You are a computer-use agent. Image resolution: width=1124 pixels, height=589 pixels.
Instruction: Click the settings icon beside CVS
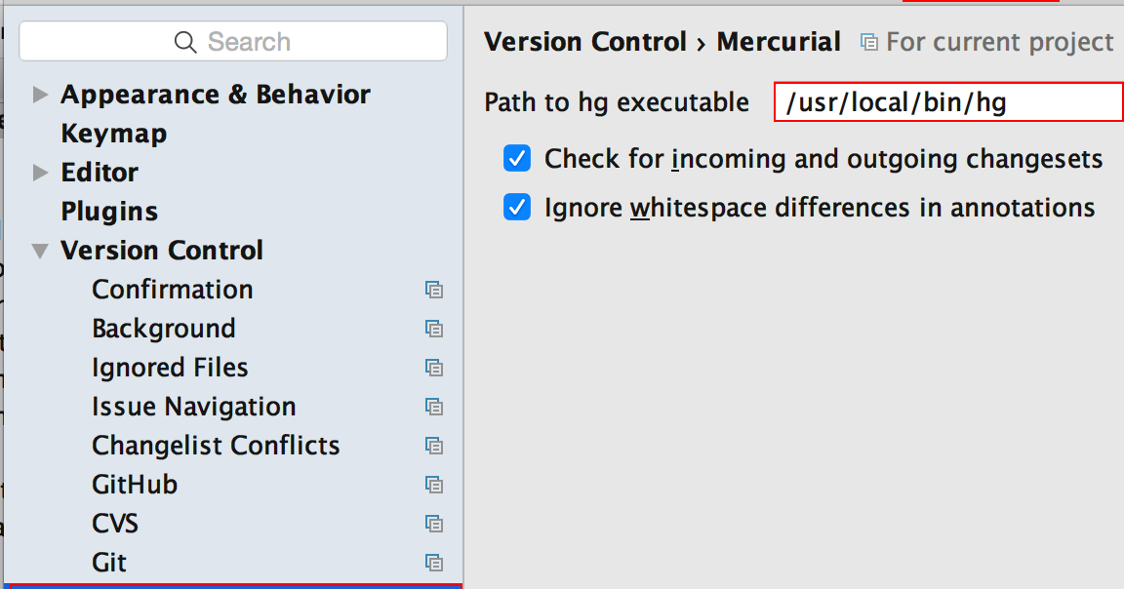(x=433, y=524)
